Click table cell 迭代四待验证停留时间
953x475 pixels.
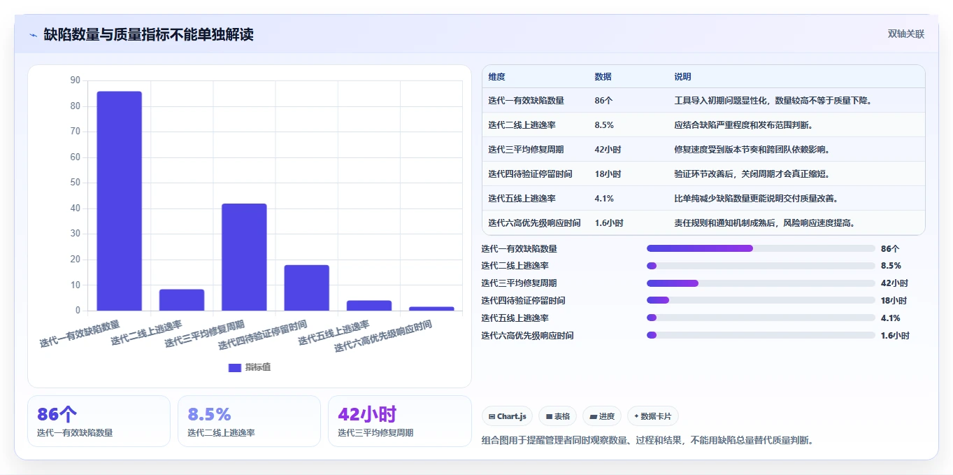click(x=531, y=174)
